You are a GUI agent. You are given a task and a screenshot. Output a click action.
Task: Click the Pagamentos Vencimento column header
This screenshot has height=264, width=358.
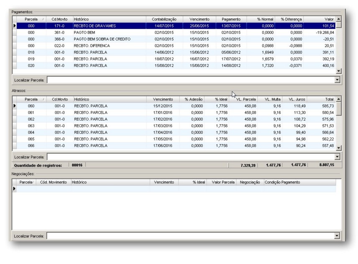[199, 19]
